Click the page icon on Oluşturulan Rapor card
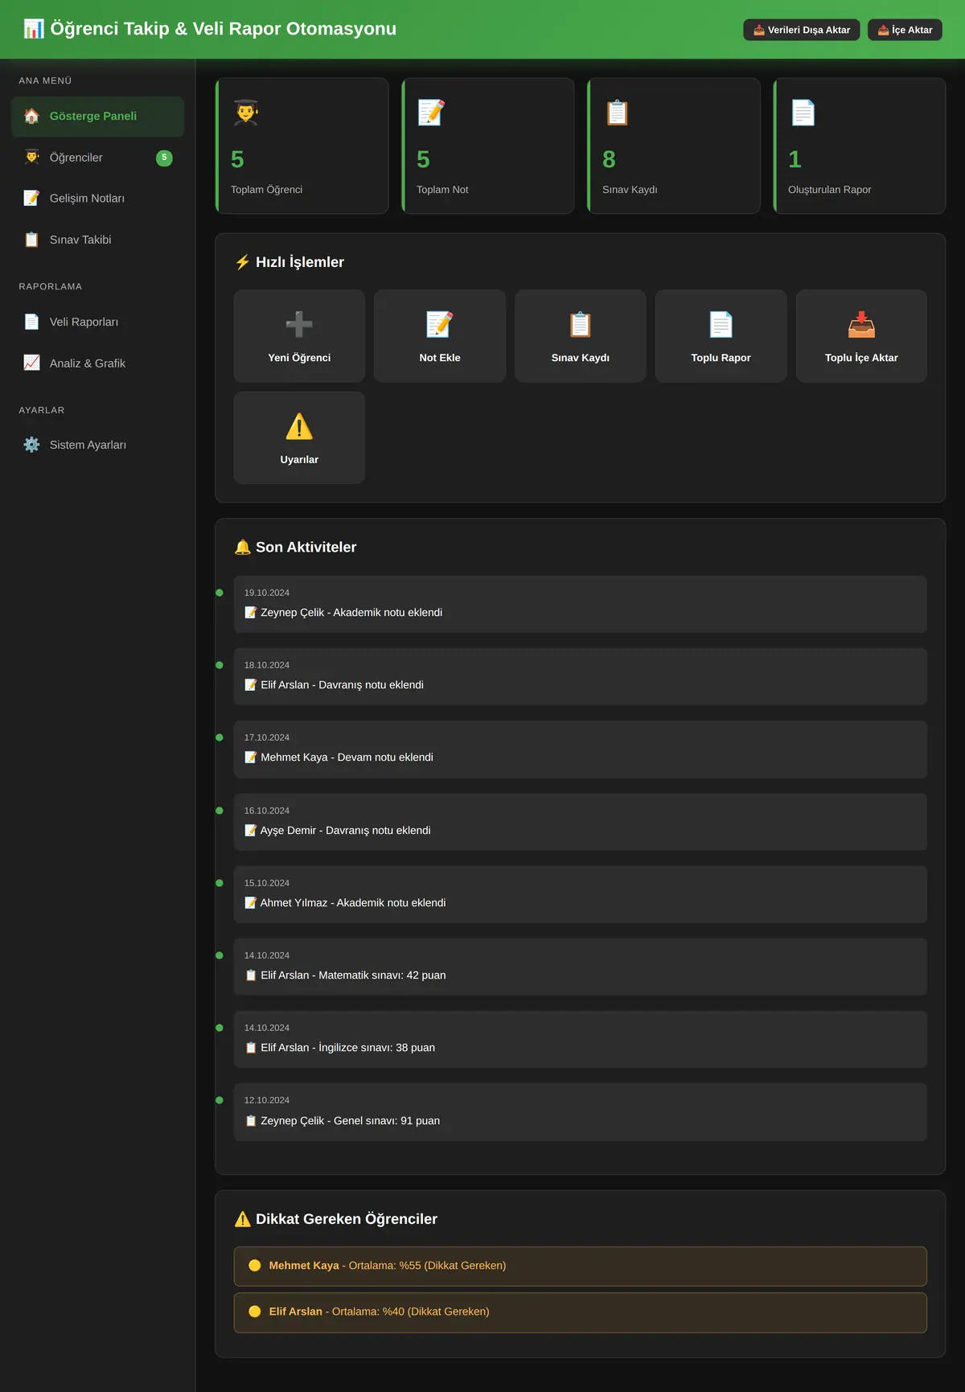This screenshot has width=965, height=1392. pos(803,113)
